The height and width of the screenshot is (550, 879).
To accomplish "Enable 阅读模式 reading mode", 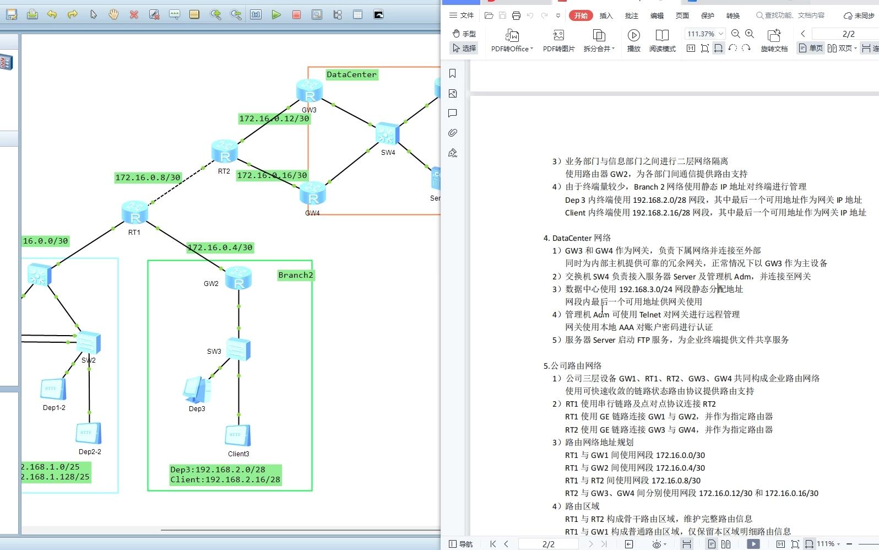I will pyautogui.click(x=662, y=41).
